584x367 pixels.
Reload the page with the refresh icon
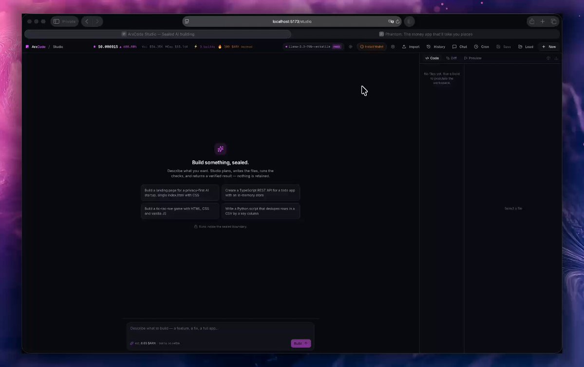398,21
